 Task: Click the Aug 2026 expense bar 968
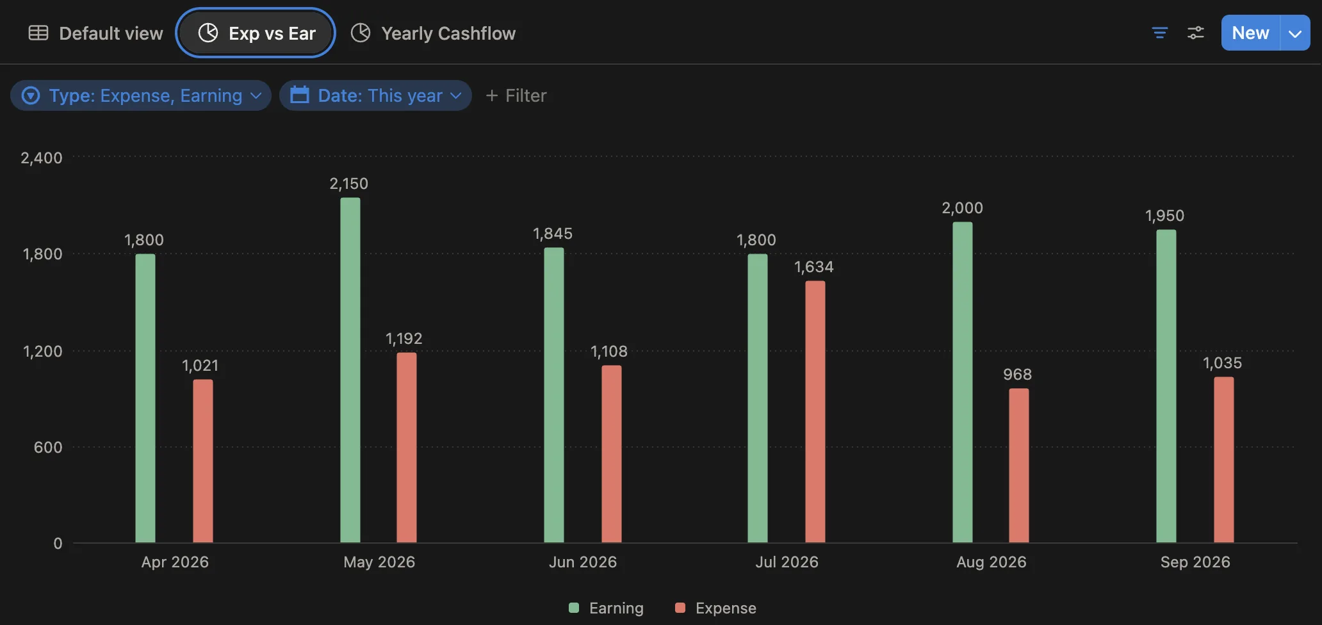(x=1019, y=466)
